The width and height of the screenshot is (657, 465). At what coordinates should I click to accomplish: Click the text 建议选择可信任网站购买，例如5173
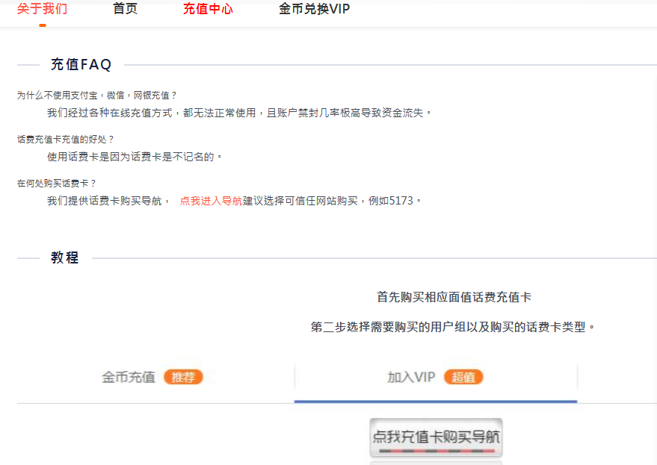[332, 201]
